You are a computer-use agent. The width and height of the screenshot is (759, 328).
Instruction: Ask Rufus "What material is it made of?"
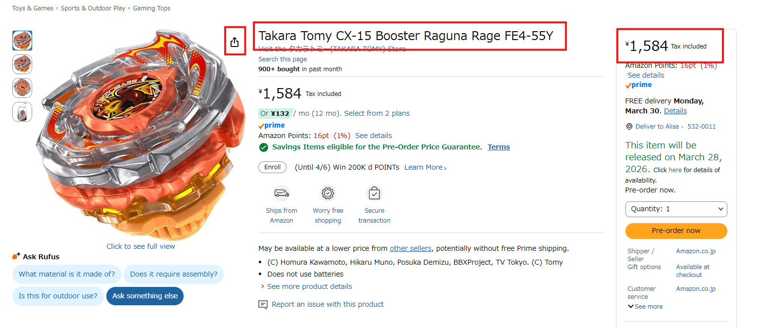67,274
